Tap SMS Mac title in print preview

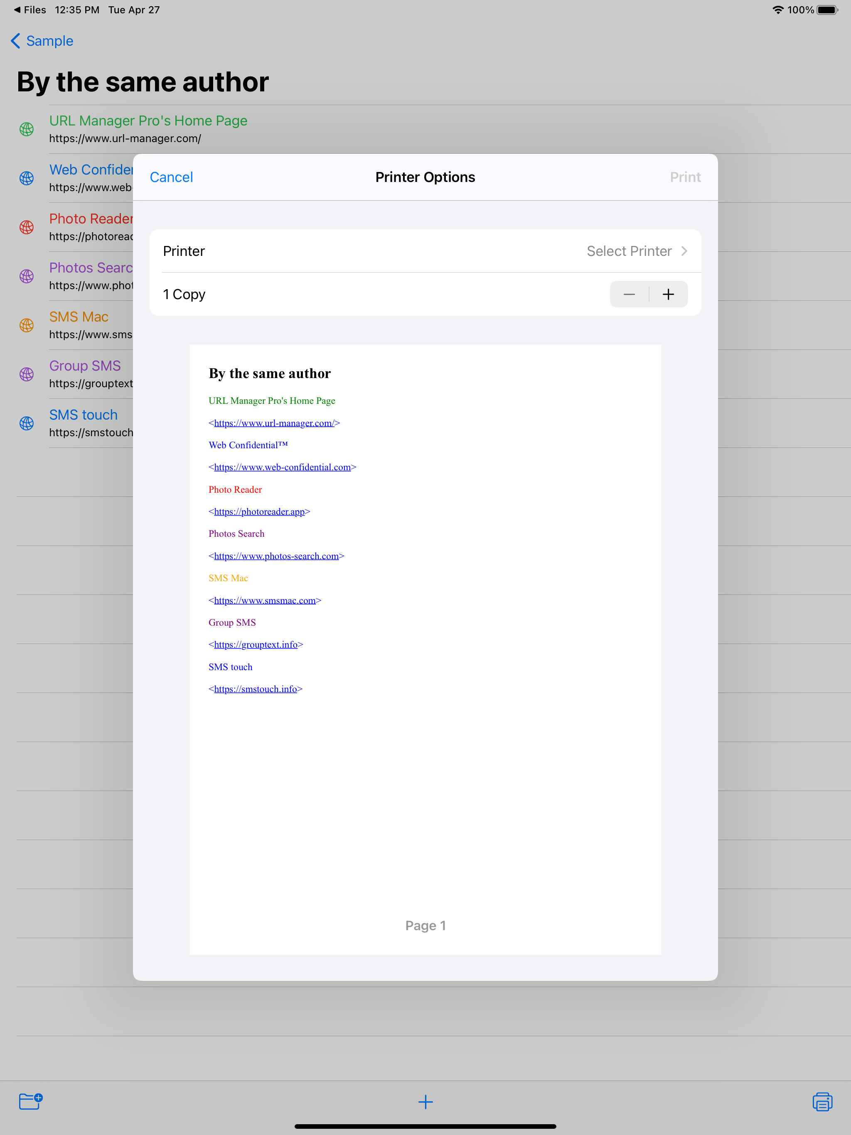[228, 578]
